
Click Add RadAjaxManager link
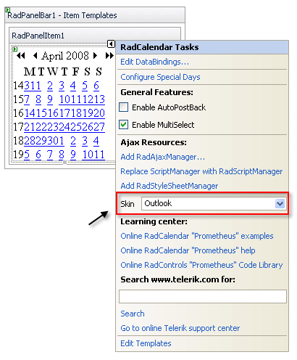pyautogui.click(x=163, y=157)
